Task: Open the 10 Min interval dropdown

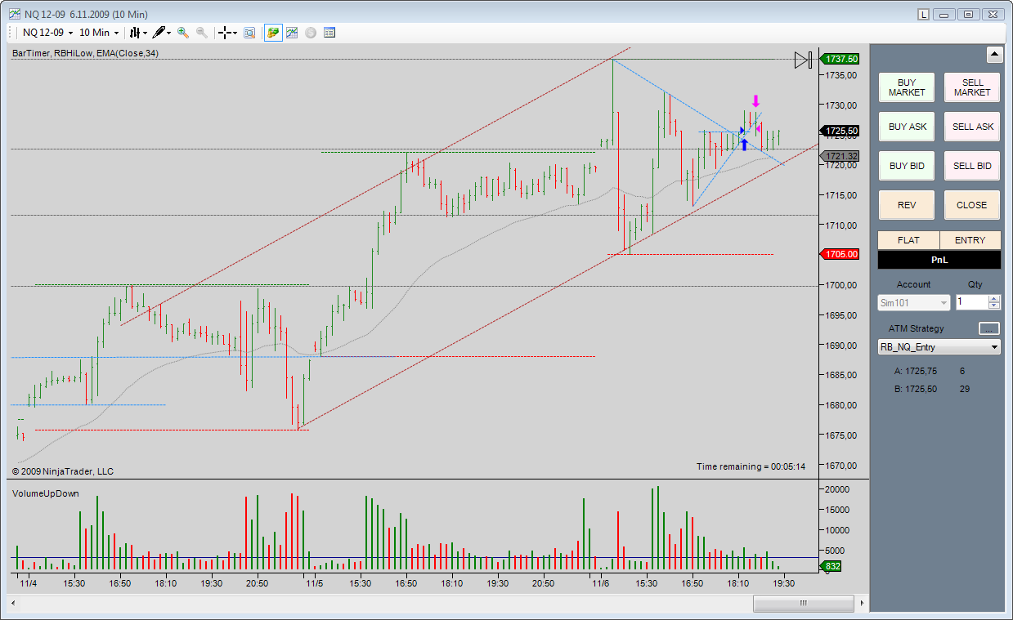Action: click(x=99, y=33)
